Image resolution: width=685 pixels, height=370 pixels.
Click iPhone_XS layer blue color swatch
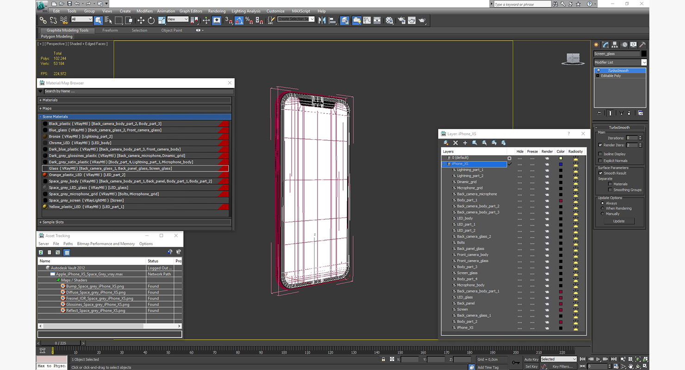point(560,164)
